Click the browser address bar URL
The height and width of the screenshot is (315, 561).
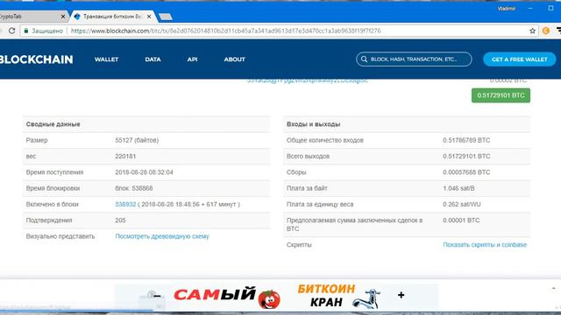(x=226, y=31)
